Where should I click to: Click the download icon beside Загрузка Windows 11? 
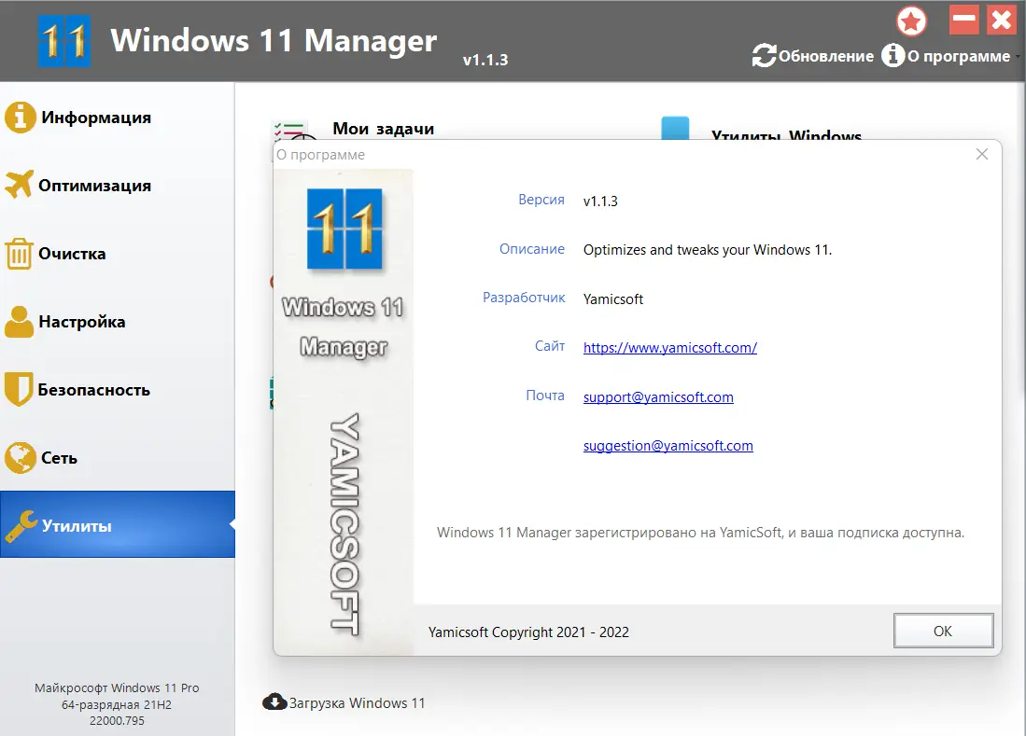pos(274,701)
